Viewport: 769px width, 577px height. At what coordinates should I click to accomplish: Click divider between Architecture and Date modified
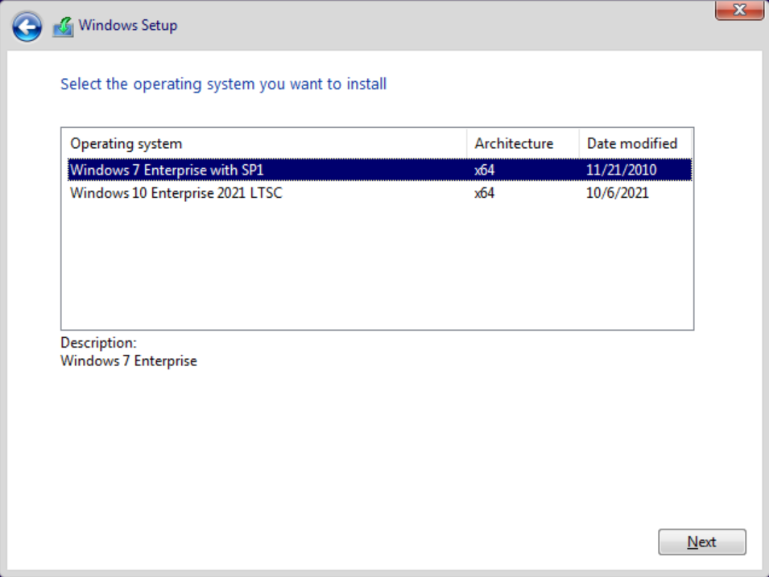point(579,144)
